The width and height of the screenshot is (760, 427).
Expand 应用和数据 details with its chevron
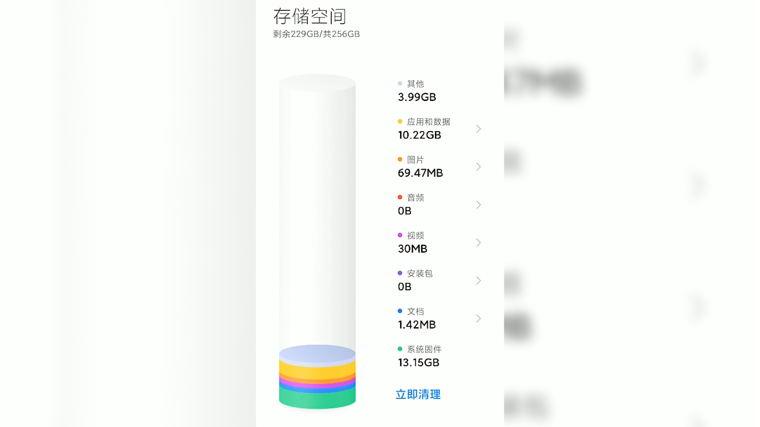[478, 129]
